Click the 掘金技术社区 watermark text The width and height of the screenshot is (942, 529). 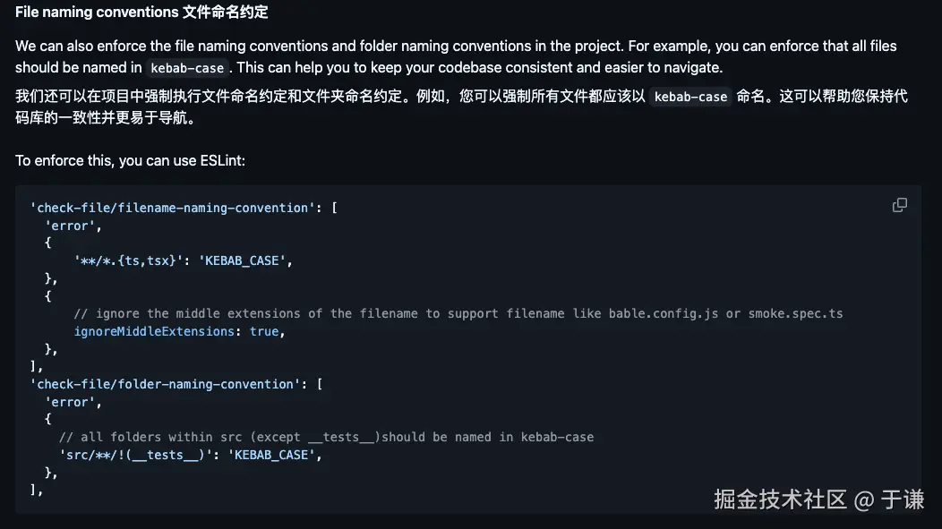pyautogui.click(x=780, y=499)
